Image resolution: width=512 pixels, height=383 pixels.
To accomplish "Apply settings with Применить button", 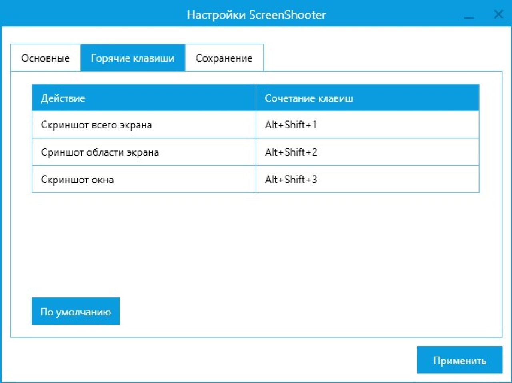I will [460, 360].
